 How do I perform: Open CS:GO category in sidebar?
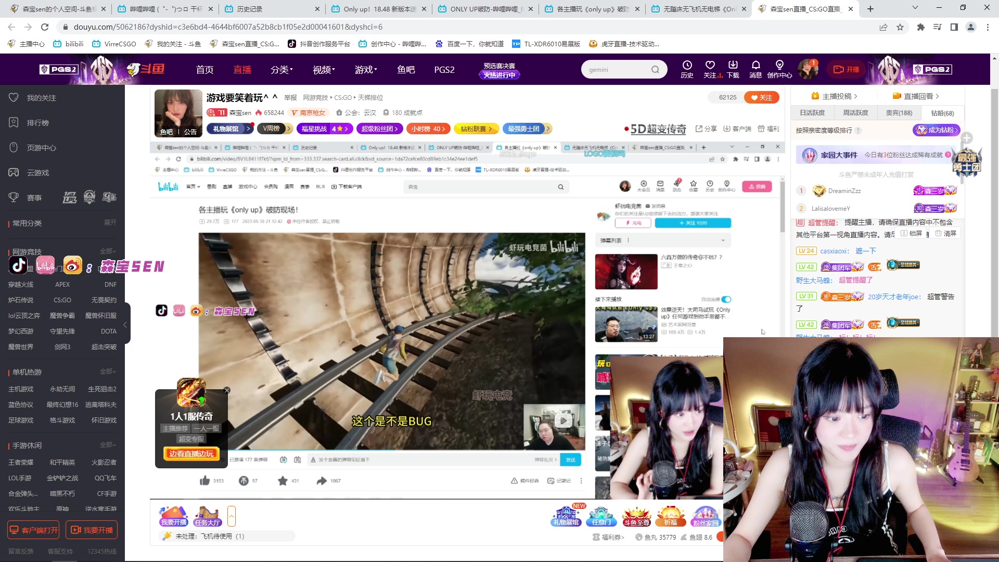coord(62,300)
